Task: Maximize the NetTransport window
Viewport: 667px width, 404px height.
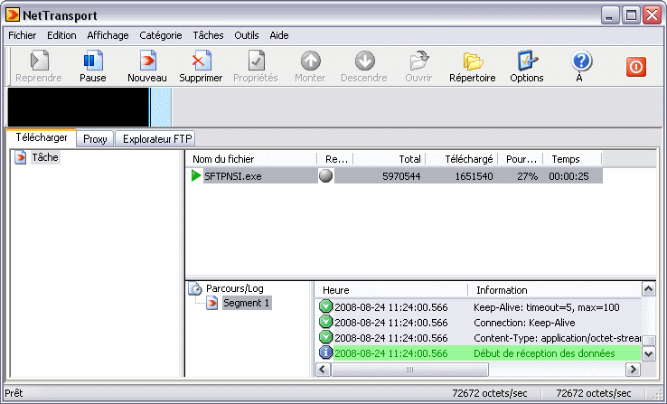Action: pos(631,15)
